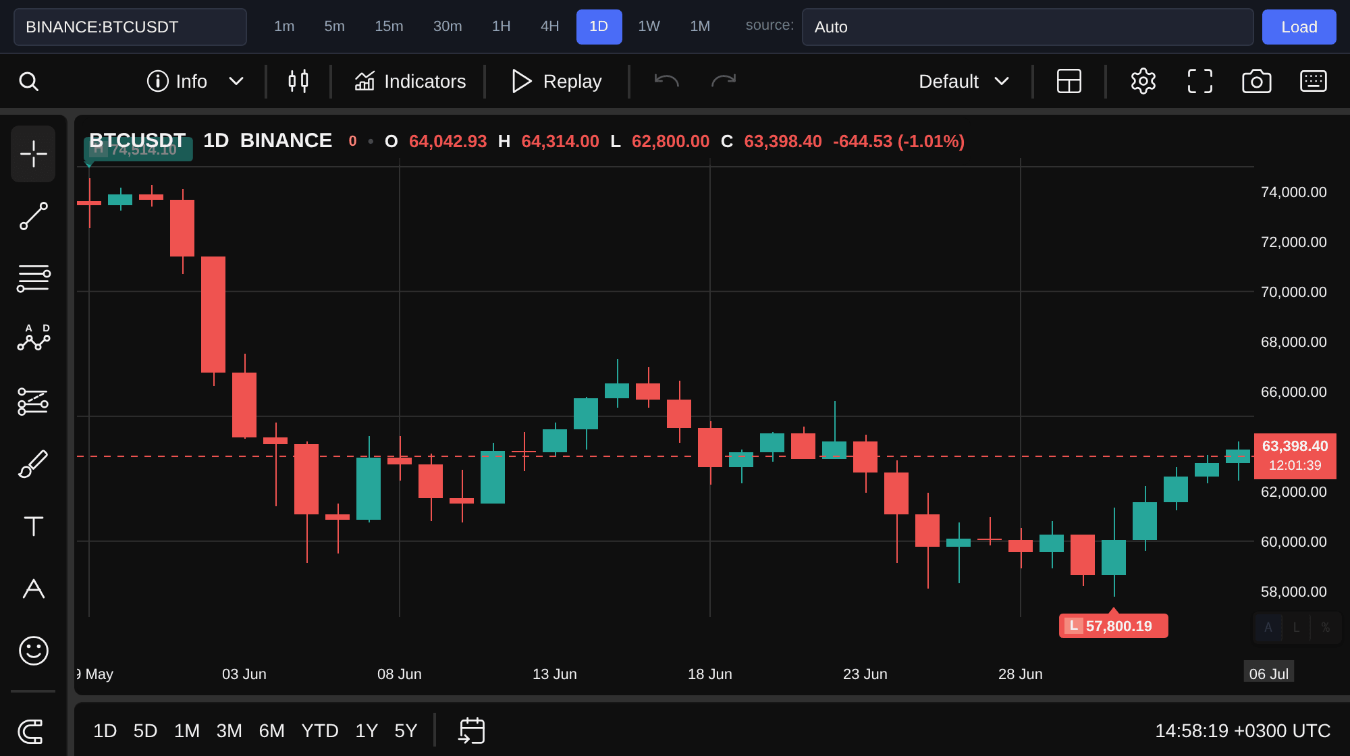Redo the last chart action
This screenshot has height=756, width=1350.
coord(724,81)
